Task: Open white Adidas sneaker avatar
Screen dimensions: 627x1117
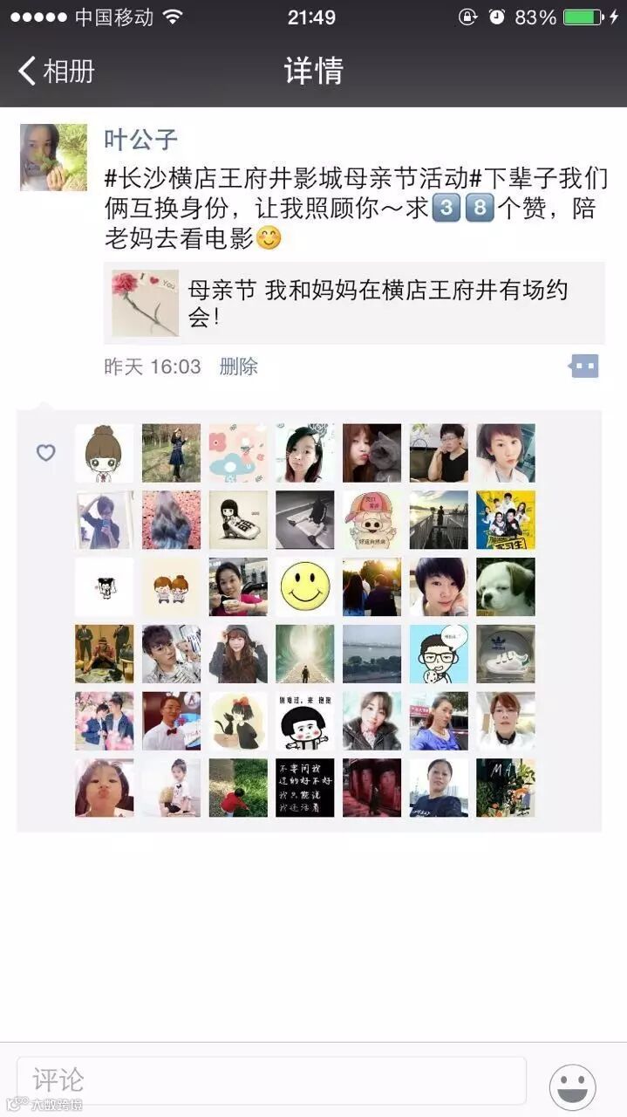Action: (x=506, y=654)
